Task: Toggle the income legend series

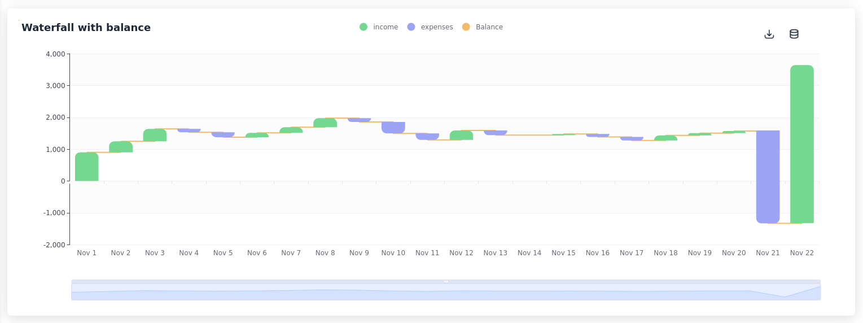Action: 385,27
